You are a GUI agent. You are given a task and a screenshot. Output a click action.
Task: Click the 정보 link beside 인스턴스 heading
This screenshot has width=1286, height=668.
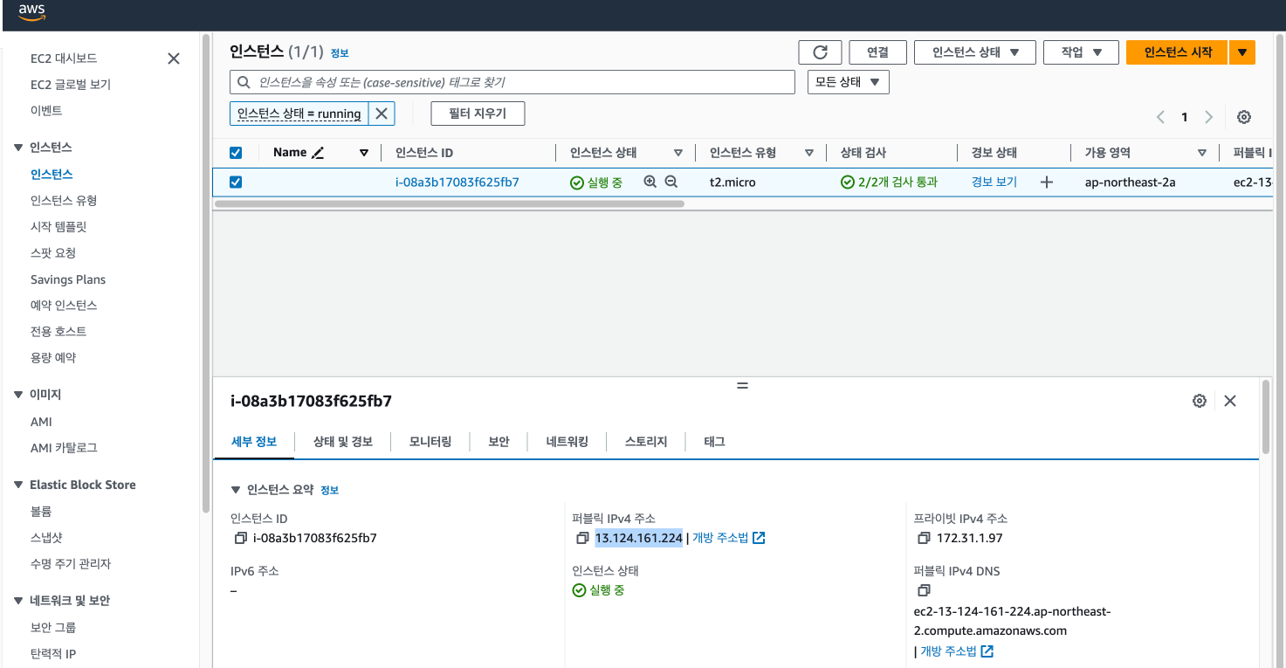(340, 53)
